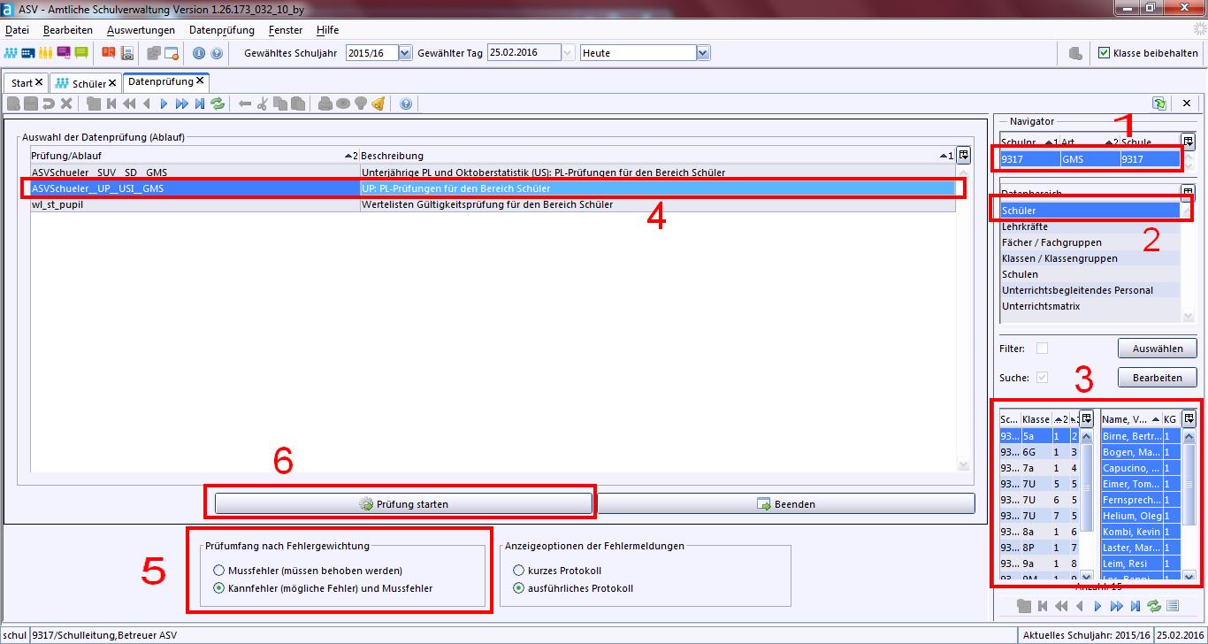
Task: Jump to last record in the tab toolbar
Action: tap(200, 103)
